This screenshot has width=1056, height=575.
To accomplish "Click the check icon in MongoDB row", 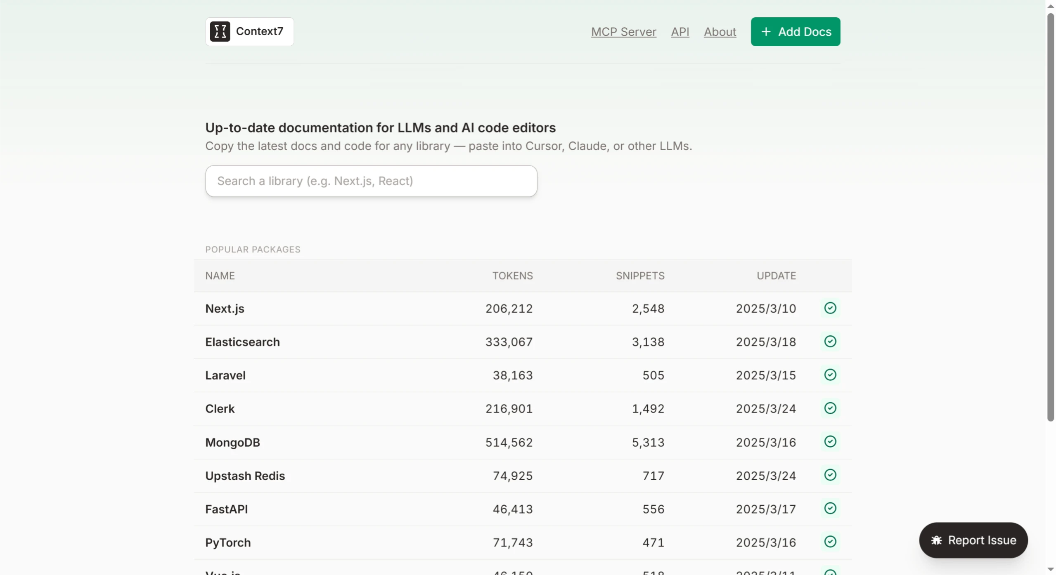I will 830,442.
